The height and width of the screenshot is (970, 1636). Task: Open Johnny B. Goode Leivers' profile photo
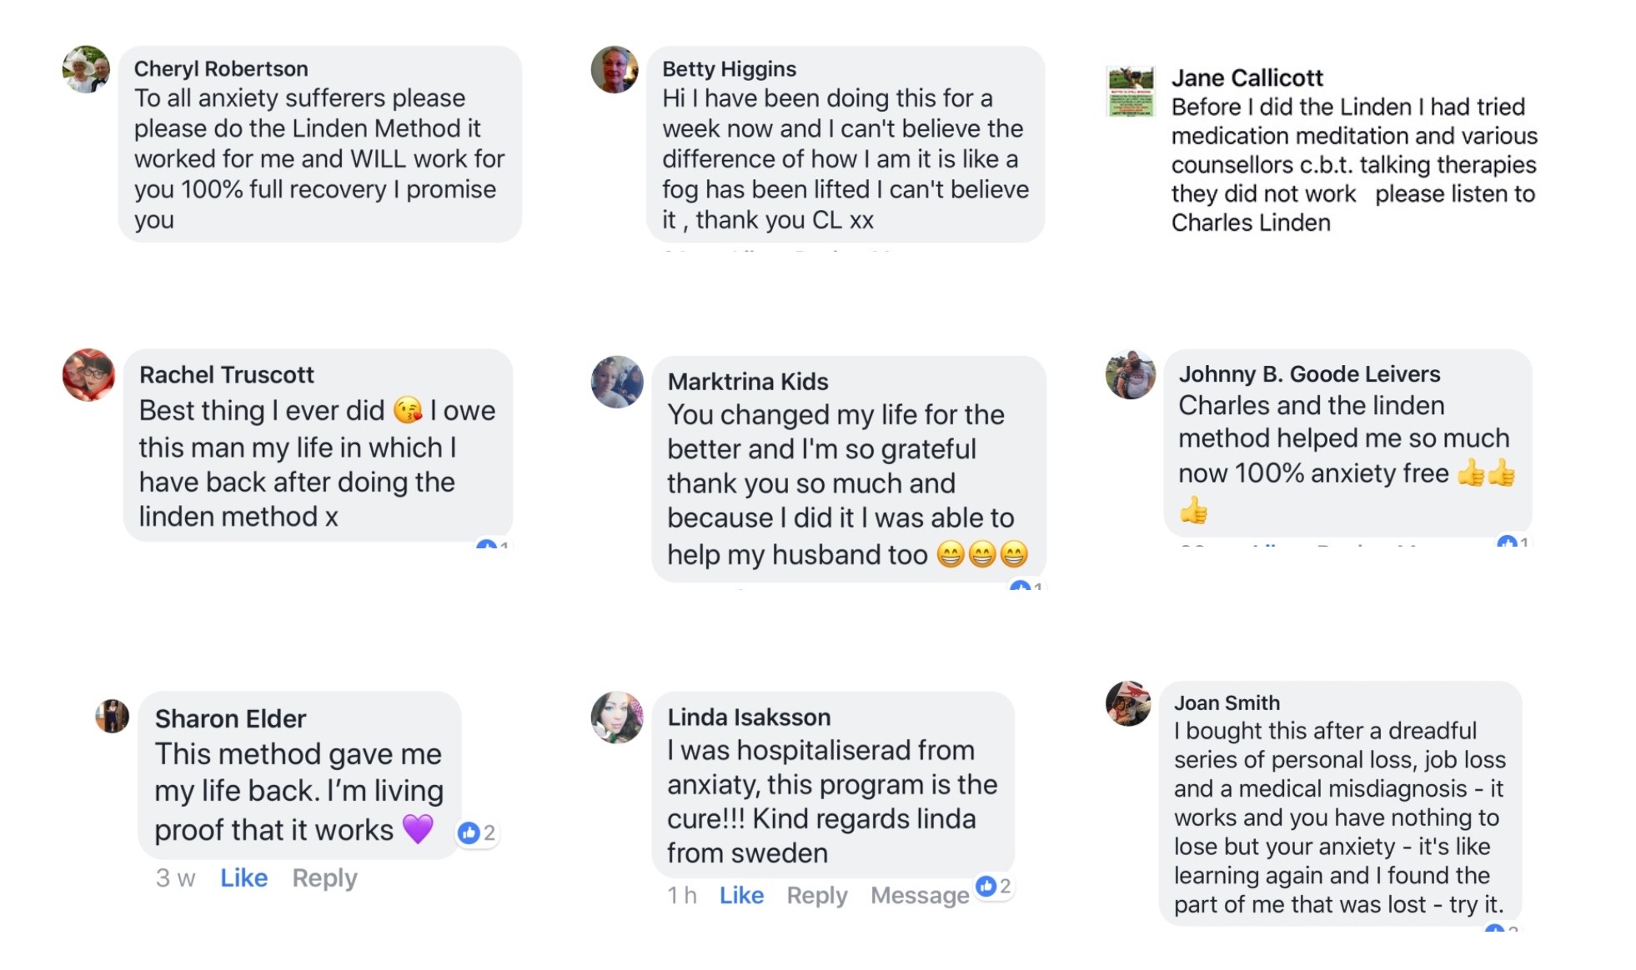point(1130,375)
